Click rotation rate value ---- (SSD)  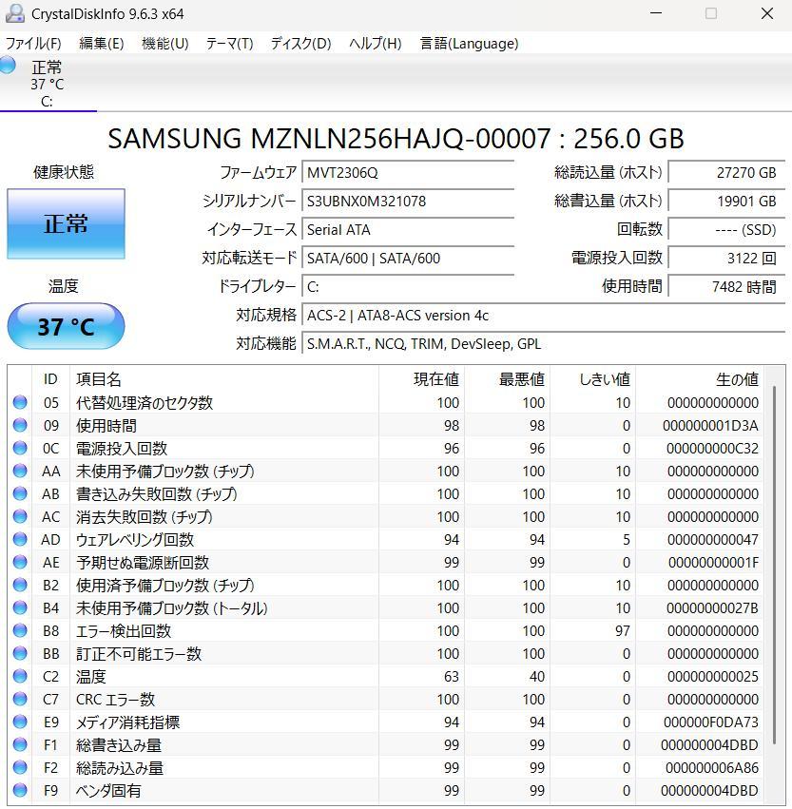[726, 230]
